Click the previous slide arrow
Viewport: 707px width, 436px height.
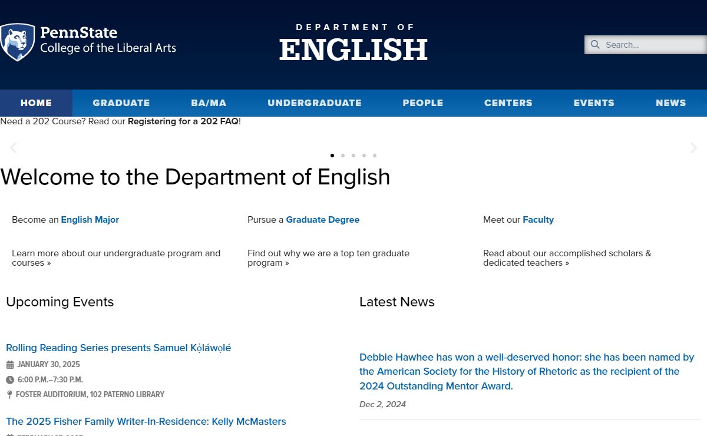(x=13, y=148)
